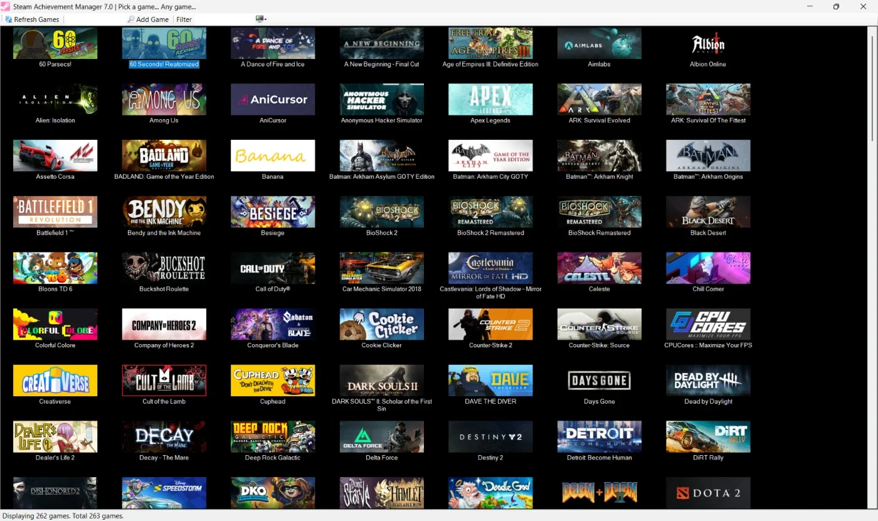Select the Assetto Corsa car image
Image resolution: width=878 pixels, height=521 pixels.
point(55,155)
